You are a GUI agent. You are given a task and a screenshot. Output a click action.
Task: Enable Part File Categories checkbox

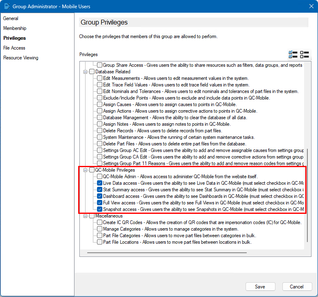[x=99, y=236]
